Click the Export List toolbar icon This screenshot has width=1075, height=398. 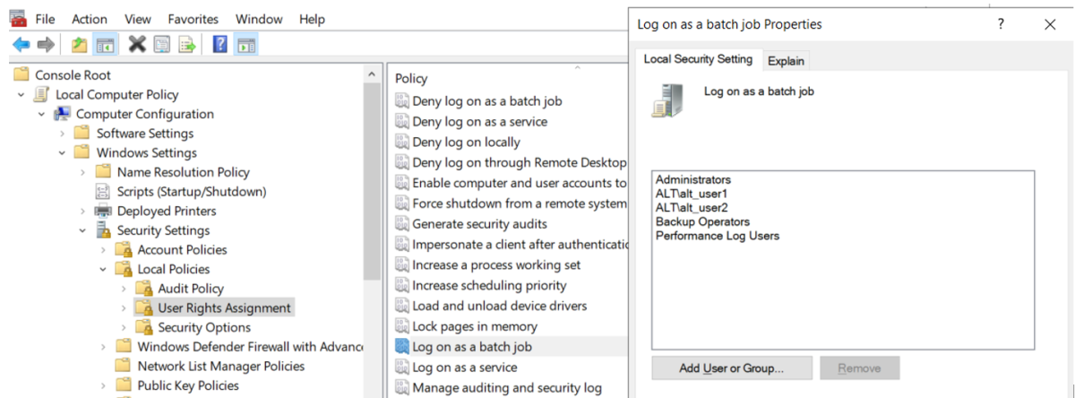186,44
